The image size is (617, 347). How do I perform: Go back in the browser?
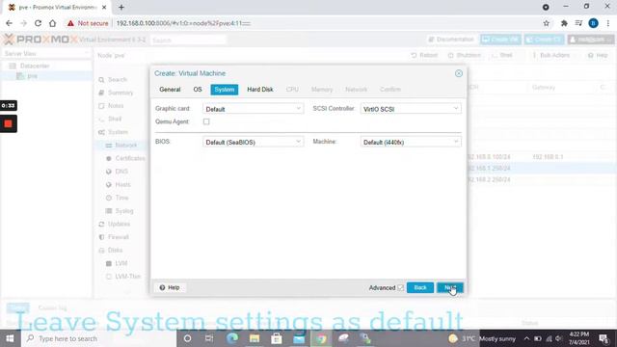(x=9, y=23)
